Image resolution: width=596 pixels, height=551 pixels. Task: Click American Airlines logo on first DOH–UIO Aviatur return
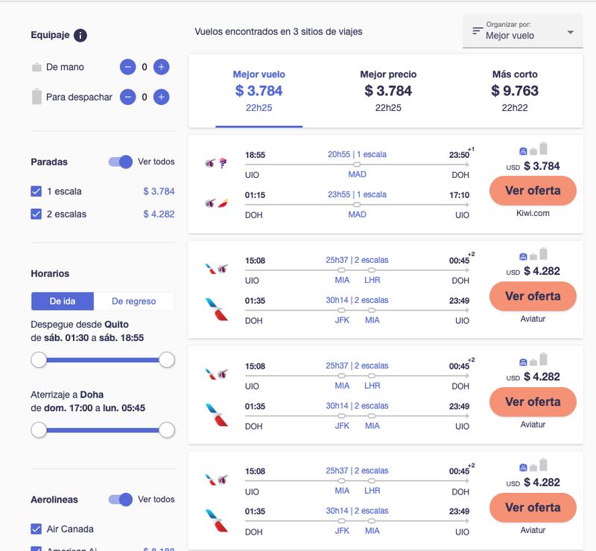[x=216, y=310]
